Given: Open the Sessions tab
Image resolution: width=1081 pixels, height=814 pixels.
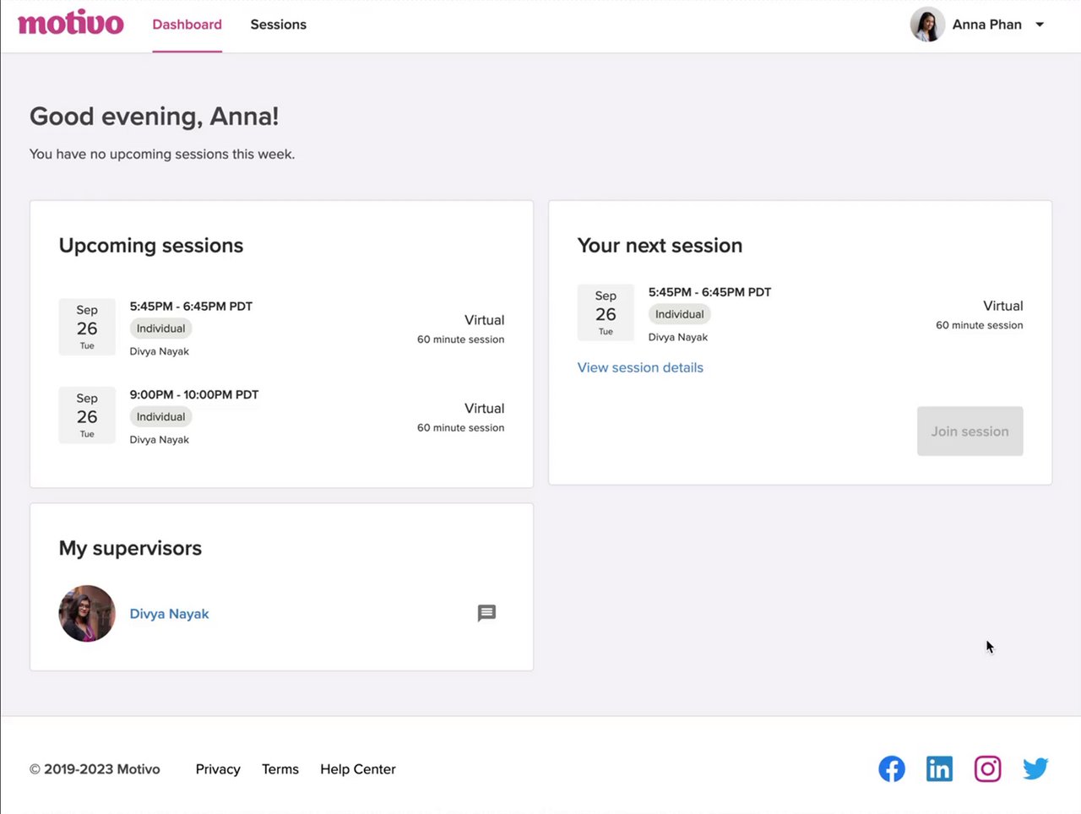Looking at the screenshot, I should tap(278, 24).
